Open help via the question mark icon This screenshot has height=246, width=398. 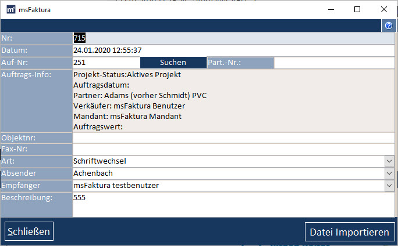pos(389,26)
